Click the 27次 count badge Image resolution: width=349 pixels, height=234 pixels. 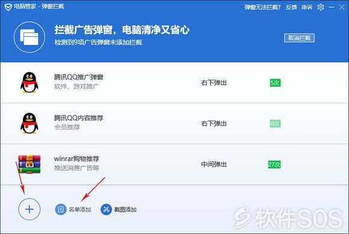tap(274, 164)
